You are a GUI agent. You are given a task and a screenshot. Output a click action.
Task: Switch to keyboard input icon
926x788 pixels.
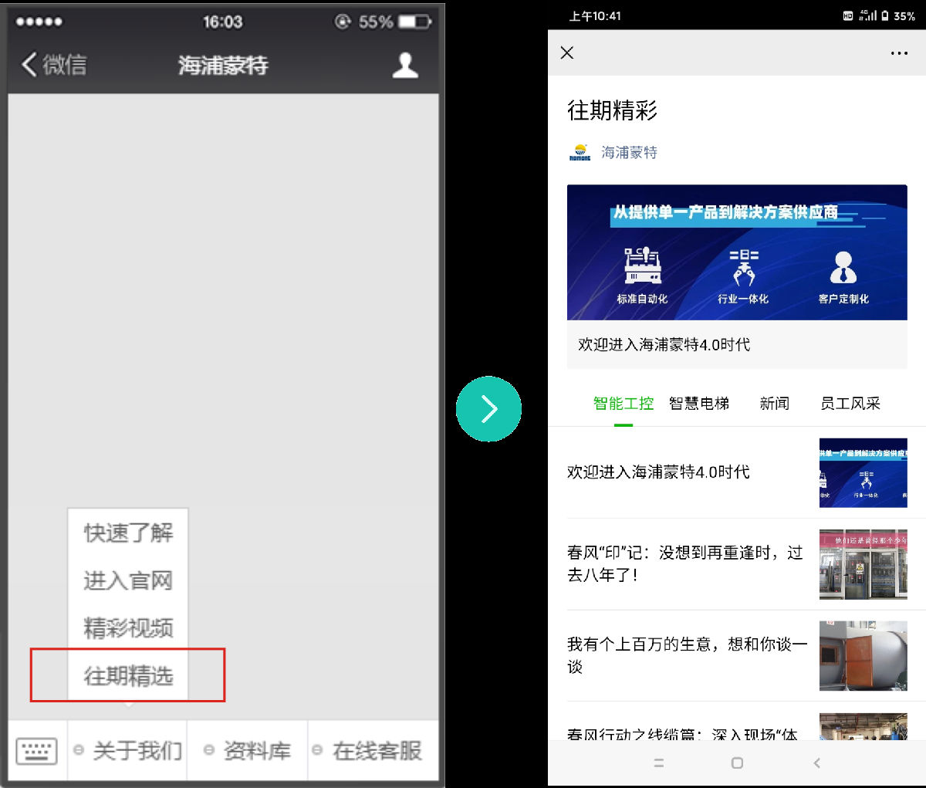37,750
